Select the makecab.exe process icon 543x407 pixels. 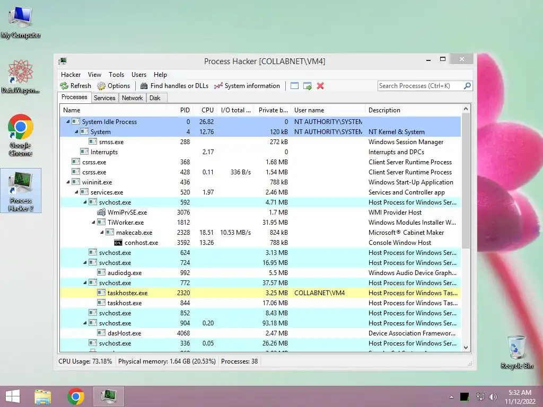[x=110, y=232]
